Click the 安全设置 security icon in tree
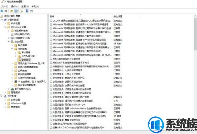Image resolution: width=197 pixels, height=134 pixels. click(12, 42)
